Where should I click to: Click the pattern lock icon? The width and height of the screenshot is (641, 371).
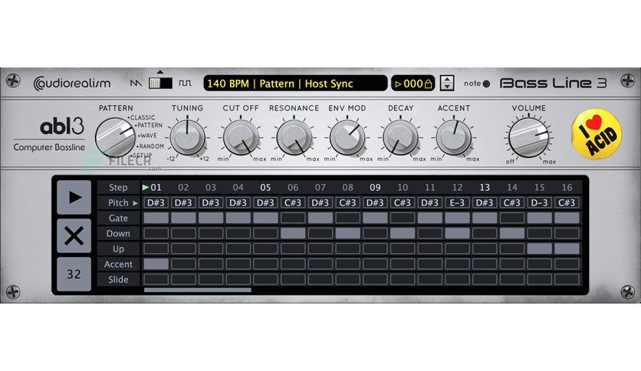pyautogui.click(x=428, y=84)
